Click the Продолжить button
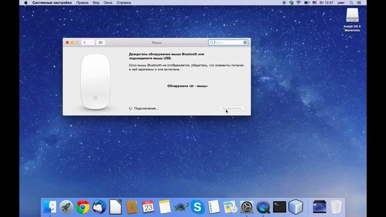 tap(232, 108)
